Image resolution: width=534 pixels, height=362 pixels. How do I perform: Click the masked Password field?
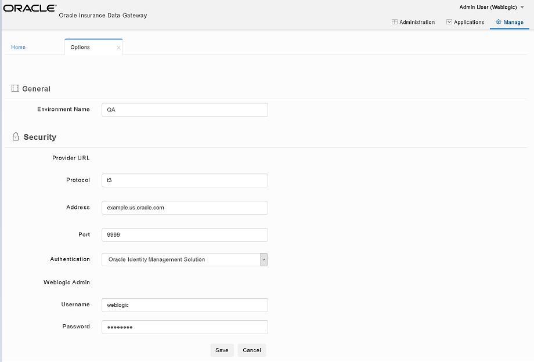185,327
